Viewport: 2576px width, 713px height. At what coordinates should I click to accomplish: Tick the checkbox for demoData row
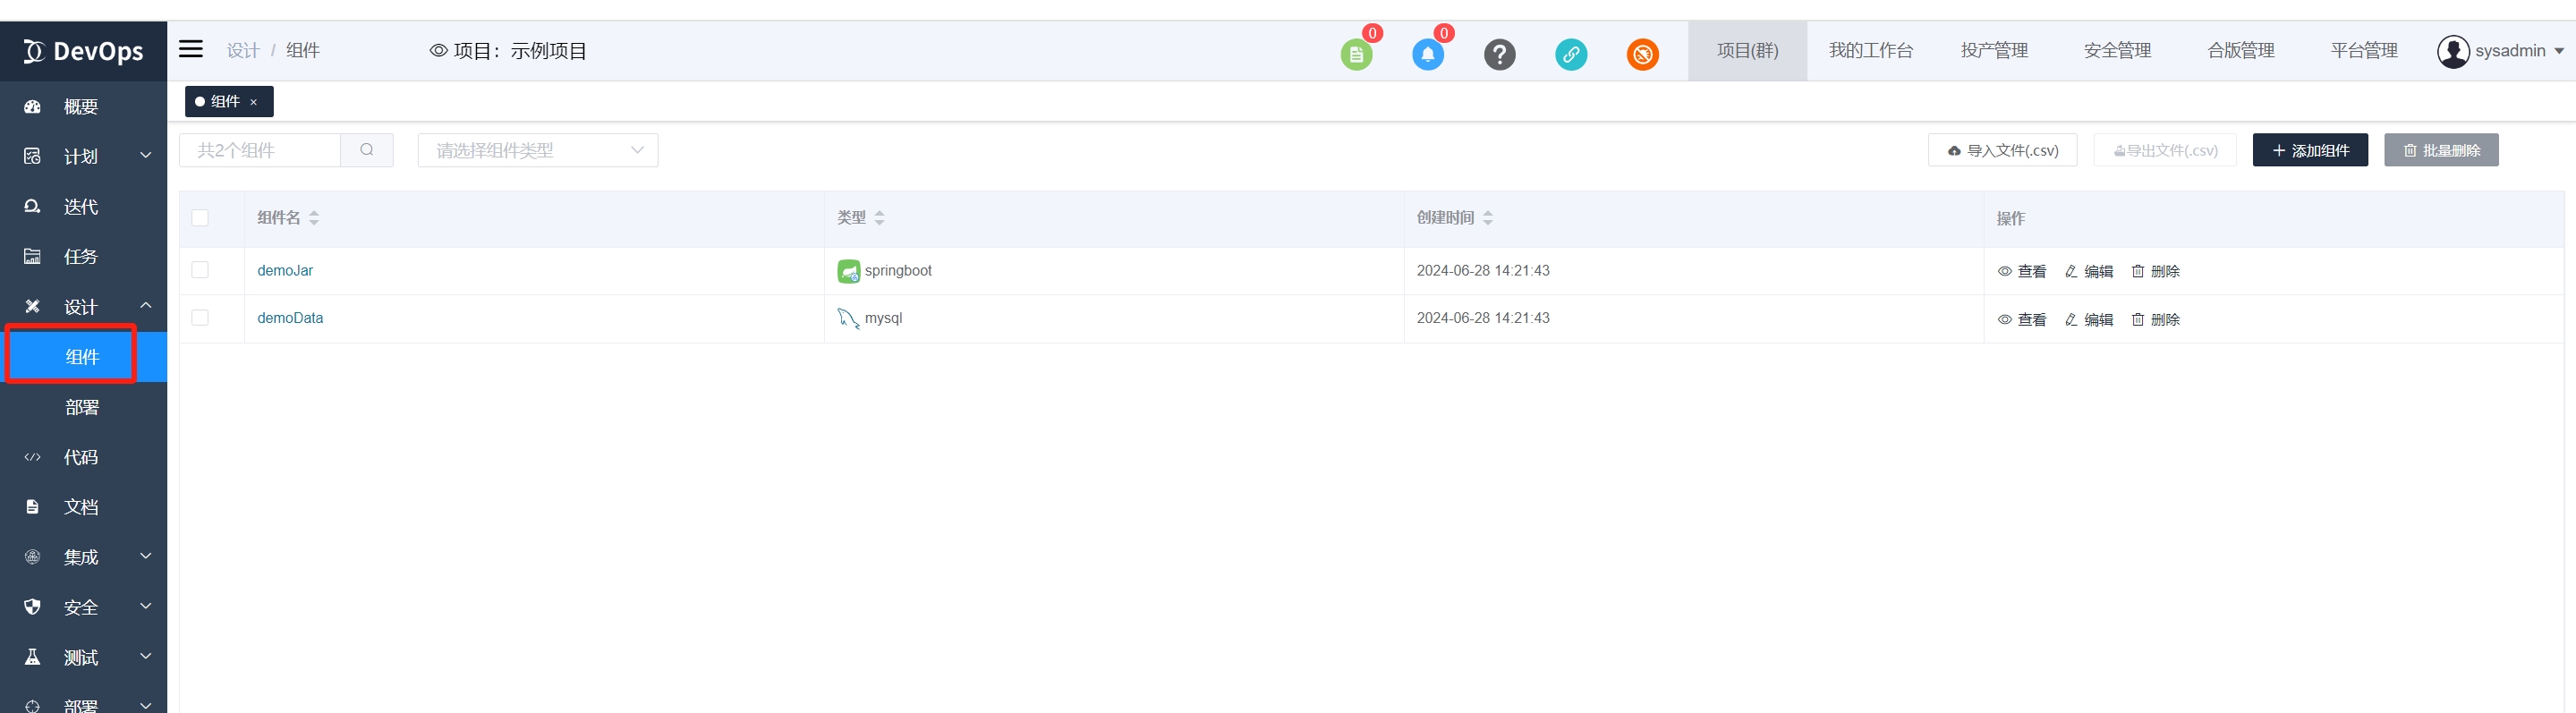pyautogui.click(x=200, y=318)
